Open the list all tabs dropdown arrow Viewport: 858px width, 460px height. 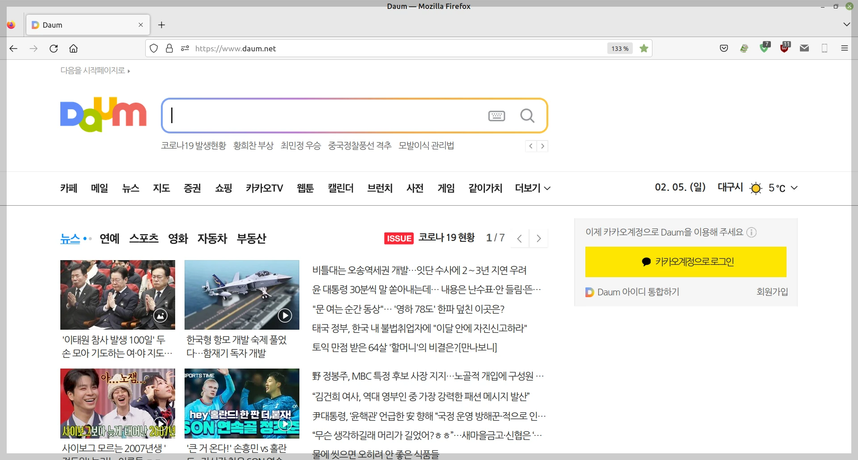tap(846, 25)
